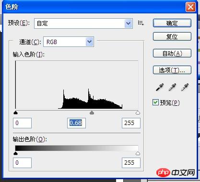
Task: Select the black point eyedropper
Action: pos(160,87)
